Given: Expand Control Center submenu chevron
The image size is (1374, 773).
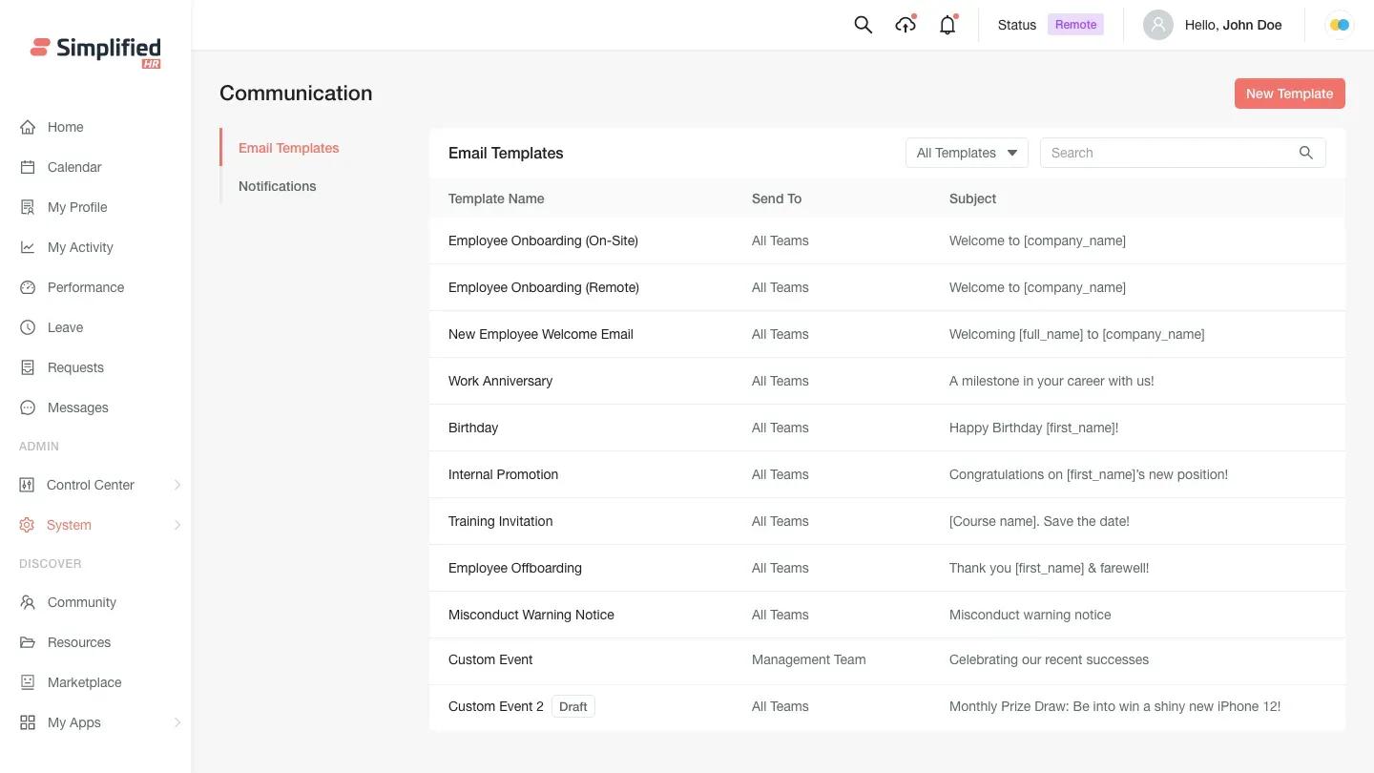Looking at the screenshot, I should coord(177,485).
